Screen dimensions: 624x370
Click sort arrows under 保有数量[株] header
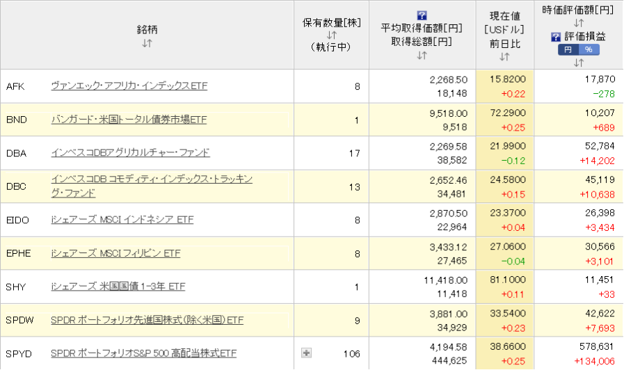(331, 35)
